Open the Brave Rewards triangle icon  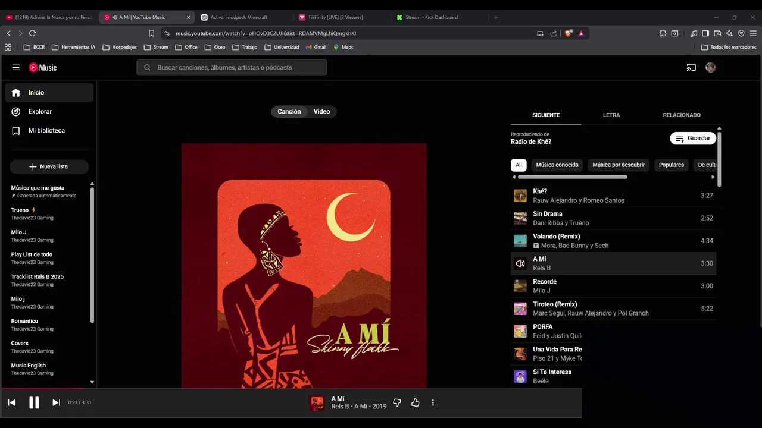[581, 33]
